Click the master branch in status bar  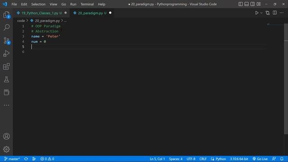[12, 159]
